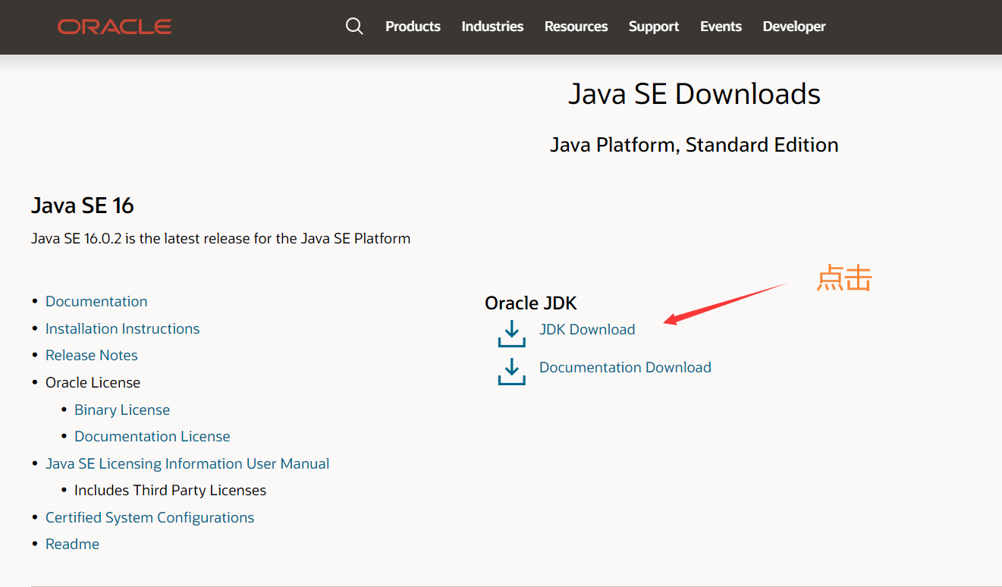The image size is (1002, 587).
Task: Click the JDK Download link
Action: pyautogui.click(x=587, y=329)
